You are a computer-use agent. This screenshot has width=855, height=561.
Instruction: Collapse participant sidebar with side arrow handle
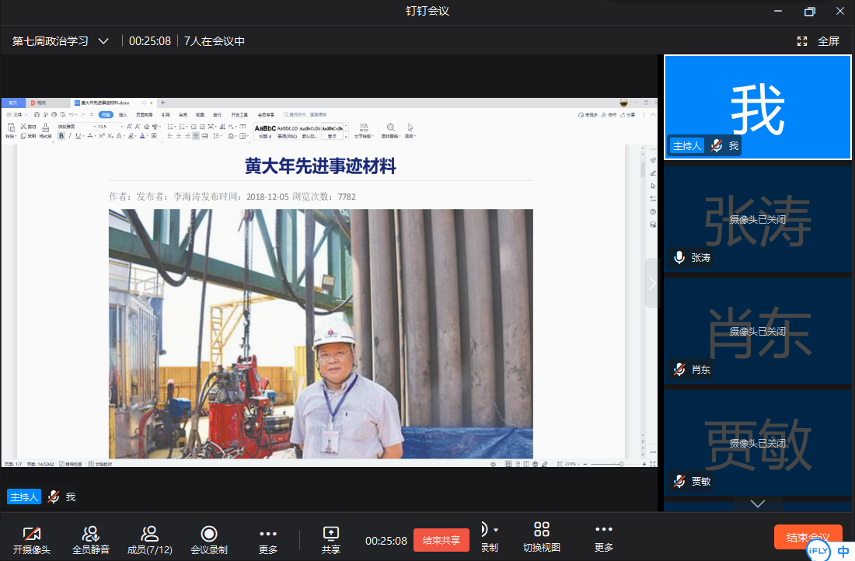tap(652, 283)
